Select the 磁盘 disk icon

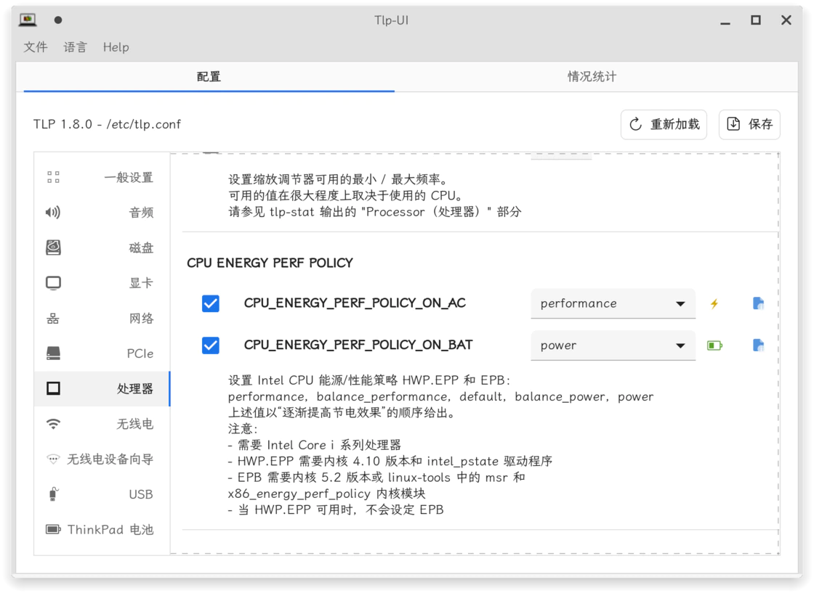coord(53,248)
